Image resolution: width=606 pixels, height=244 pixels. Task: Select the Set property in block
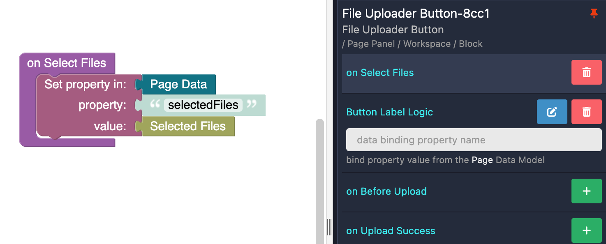(x=85, y=85)
